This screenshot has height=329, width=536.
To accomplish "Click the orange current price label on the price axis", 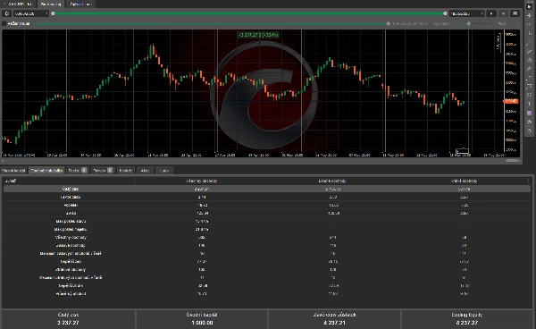I will 511,101.
